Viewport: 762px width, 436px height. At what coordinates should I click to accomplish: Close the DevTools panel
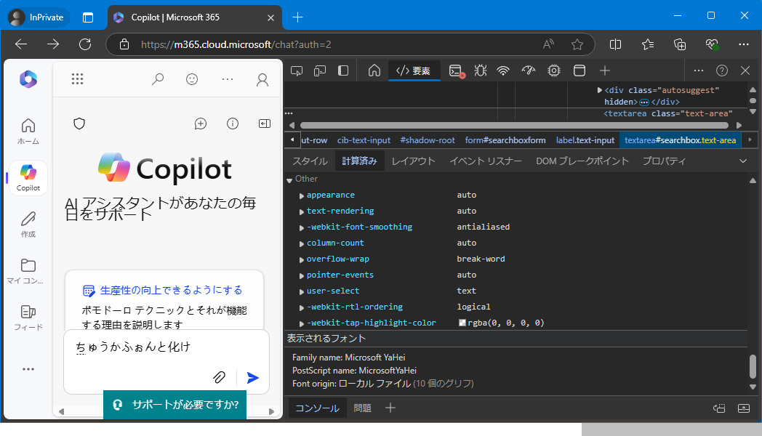745,71
